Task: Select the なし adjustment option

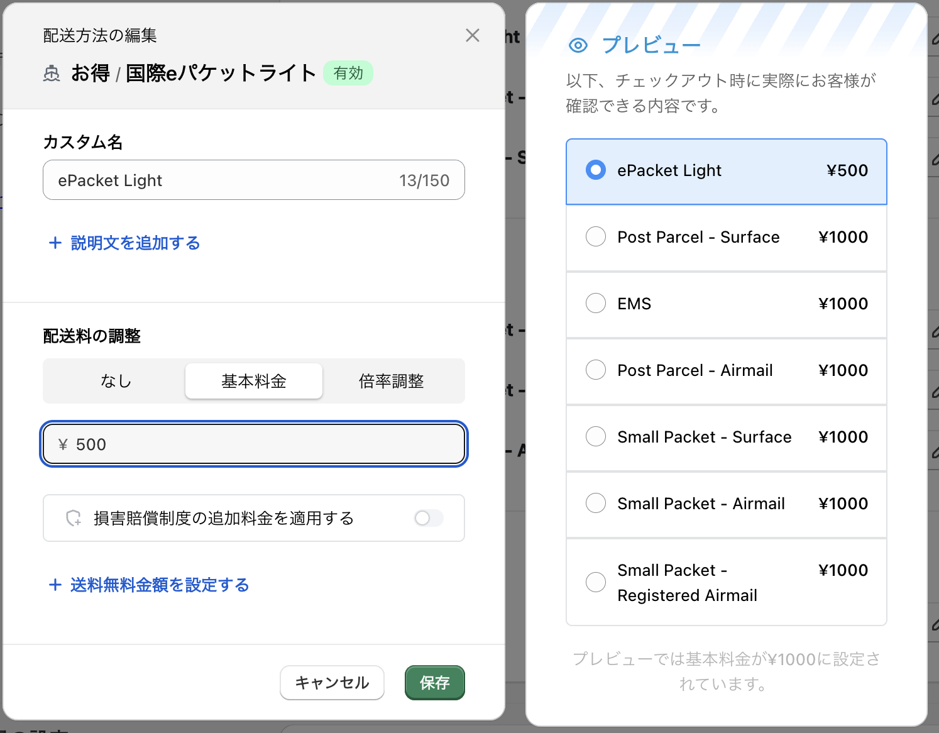Action: tap(115, 380)
